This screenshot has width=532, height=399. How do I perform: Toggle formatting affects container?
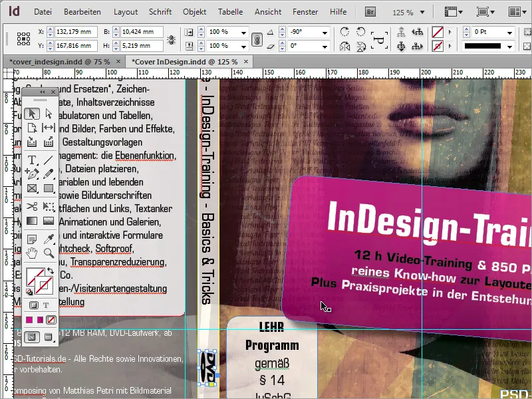(x=34, y=305)
